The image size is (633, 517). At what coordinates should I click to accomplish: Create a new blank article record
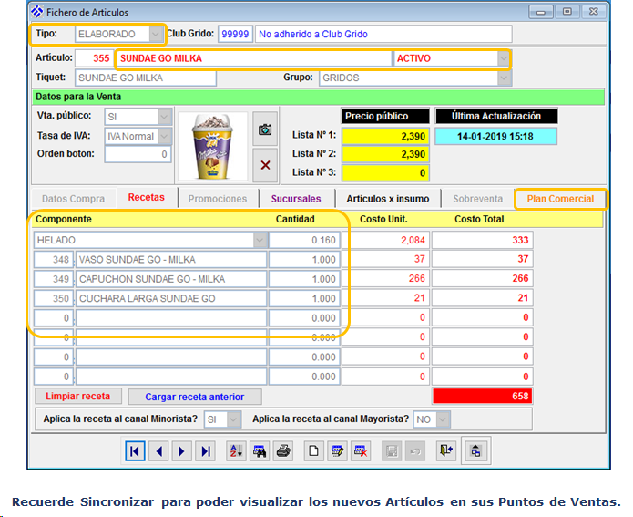point(313,451)
